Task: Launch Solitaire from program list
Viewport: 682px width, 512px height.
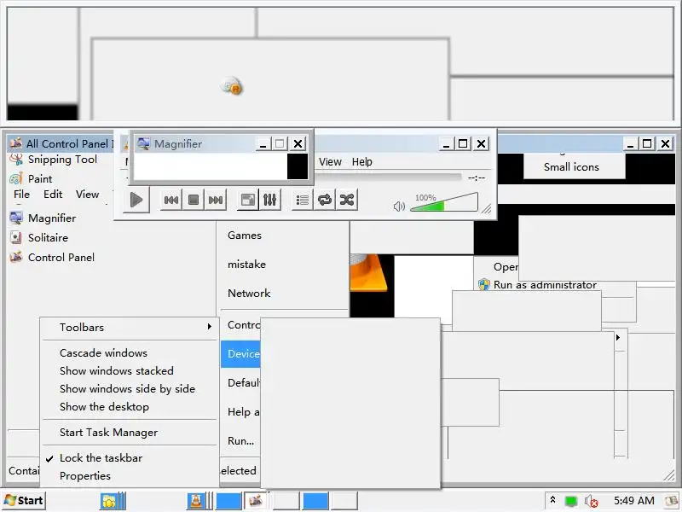Action: pyautogui.click(x=38, y=238)
